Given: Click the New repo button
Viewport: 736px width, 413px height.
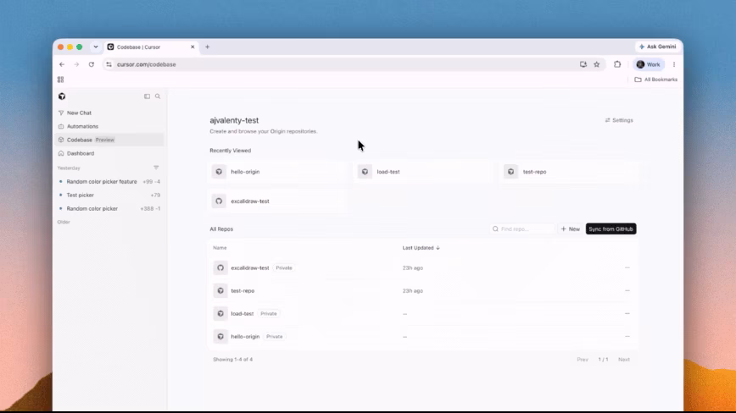Looking at the screenshot, I should pos(571,229).
